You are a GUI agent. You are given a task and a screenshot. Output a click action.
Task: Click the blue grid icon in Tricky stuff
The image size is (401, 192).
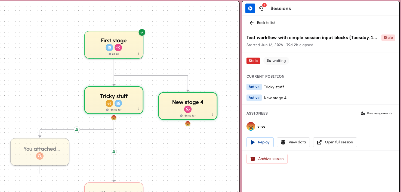click(x=118, y=103)
